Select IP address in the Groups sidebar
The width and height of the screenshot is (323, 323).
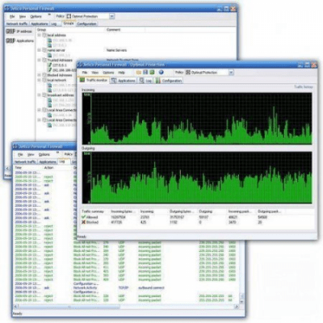tap(19, 31)
